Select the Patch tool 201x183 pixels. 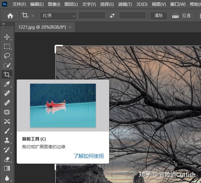[x=7, y=112]
